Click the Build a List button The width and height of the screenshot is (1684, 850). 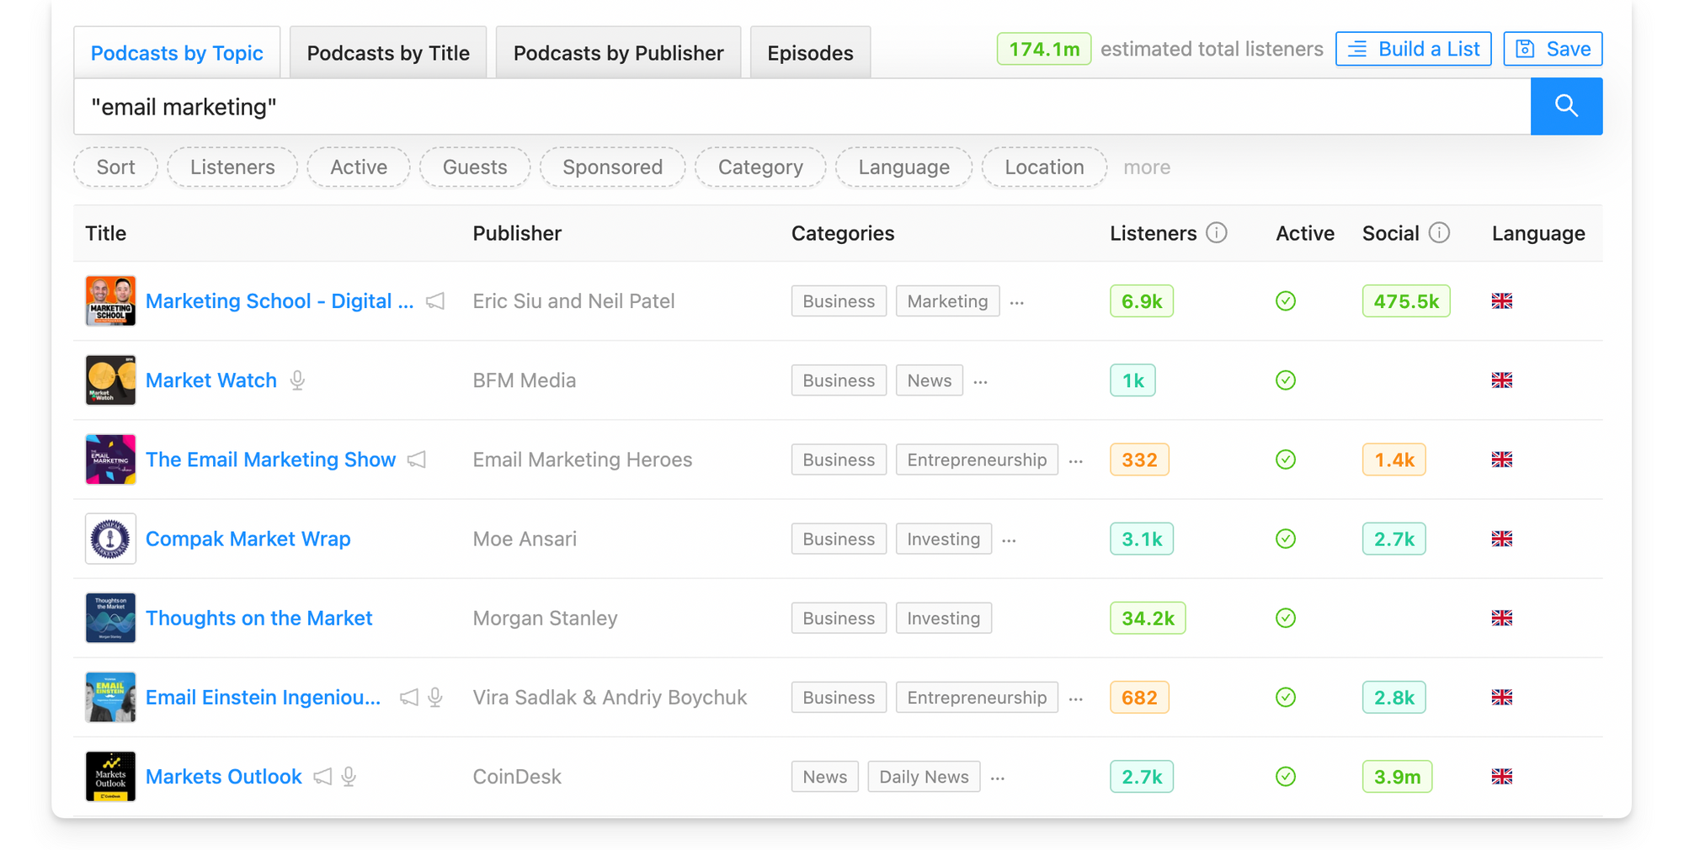coord(1413,49)
